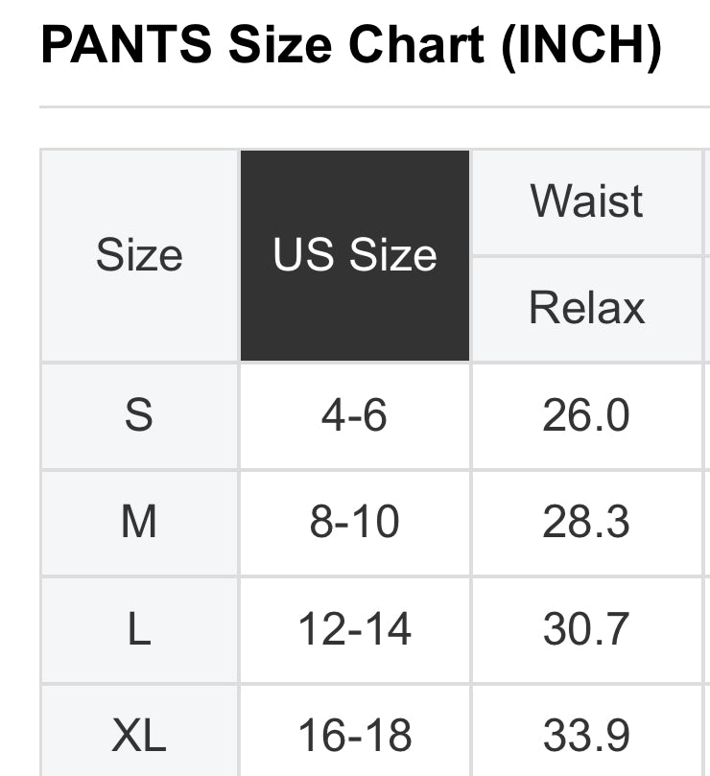Click the 28.3 waist value
The image size is (710, 776).
point(587,523)
